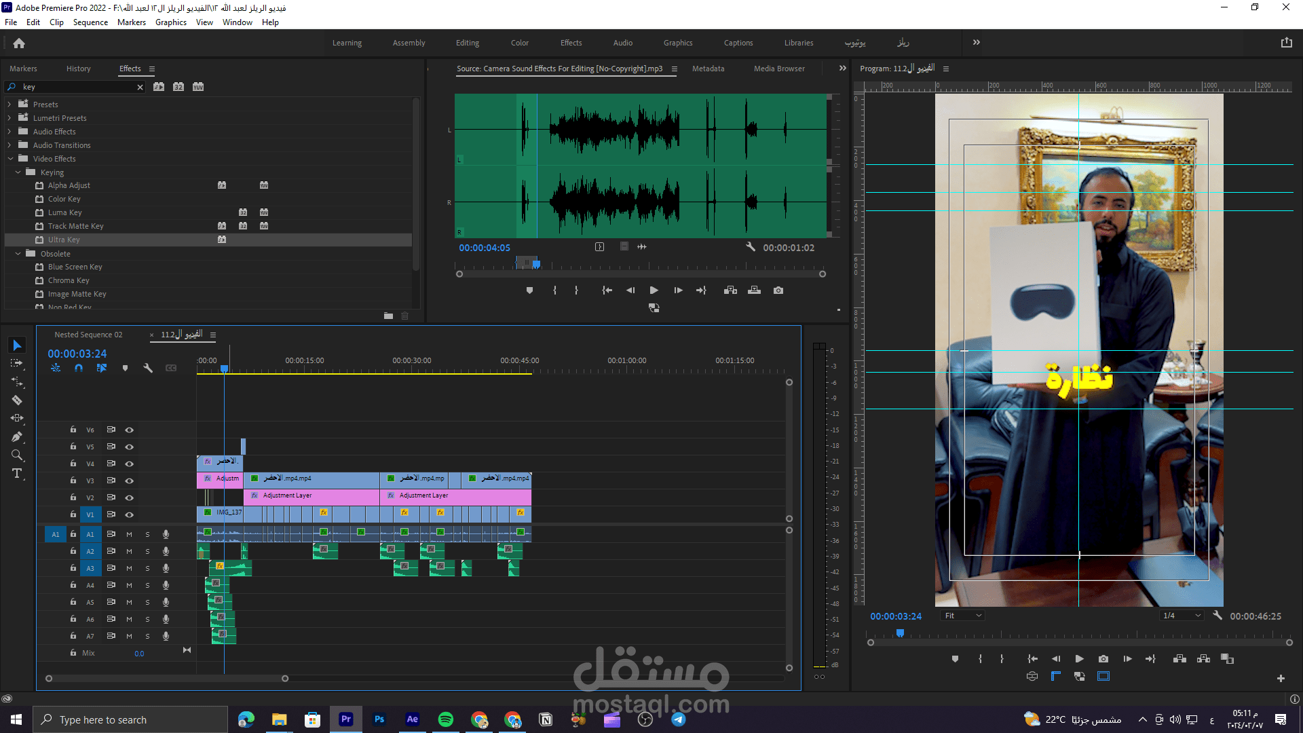Click Export Frame camera icon in Program monitor
The height and width of the screenshot is (733, 1303).
(x=1103, y=659)
